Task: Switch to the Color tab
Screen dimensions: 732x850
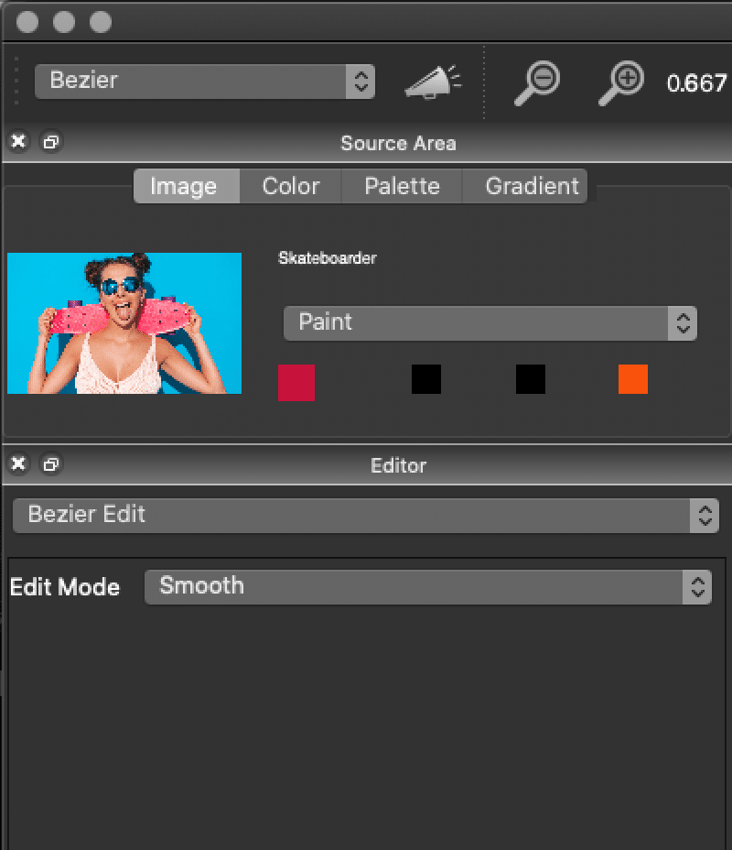Action: click(x=291, y=186)
